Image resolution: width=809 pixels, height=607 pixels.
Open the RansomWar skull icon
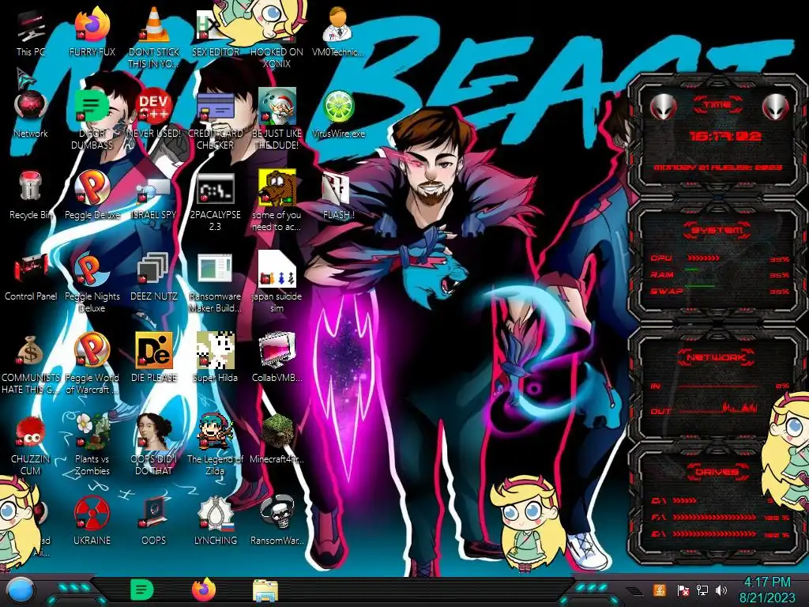[x=277, y=522]
